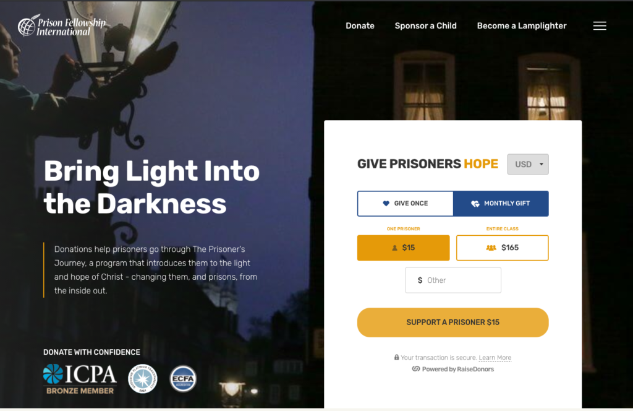Click the group people icon for $165

click(x=491, y=248)
